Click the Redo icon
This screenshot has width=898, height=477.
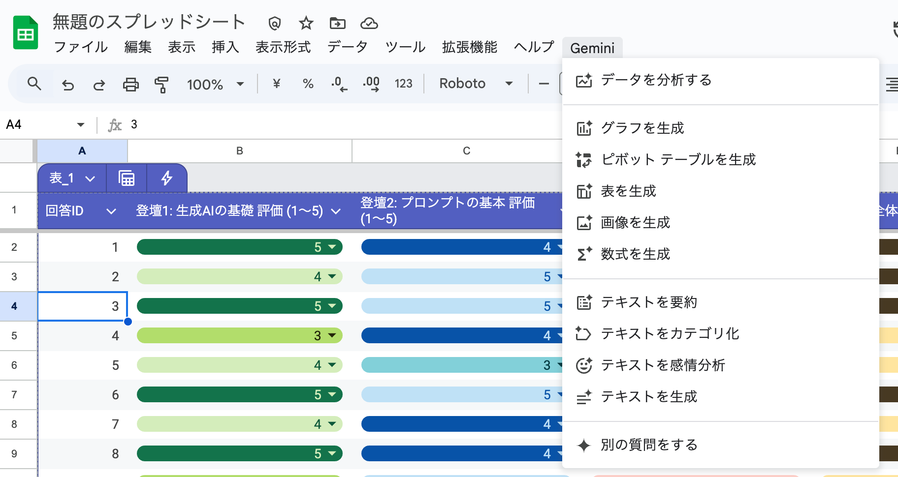[98, 84]
